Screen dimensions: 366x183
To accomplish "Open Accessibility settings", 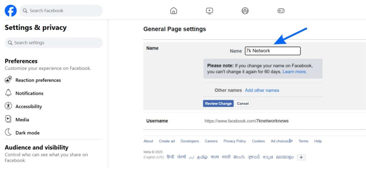I will [x=29, y=107].
